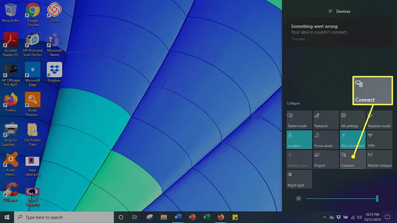Viewport: 397px width, 223px height.
Task: Open Cortana from the taskbar
Action: (121, 217)
